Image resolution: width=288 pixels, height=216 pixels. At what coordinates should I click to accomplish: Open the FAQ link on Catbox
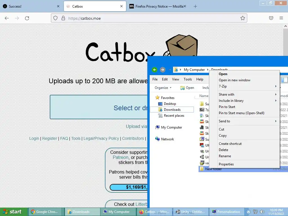(x=64, y=138)
